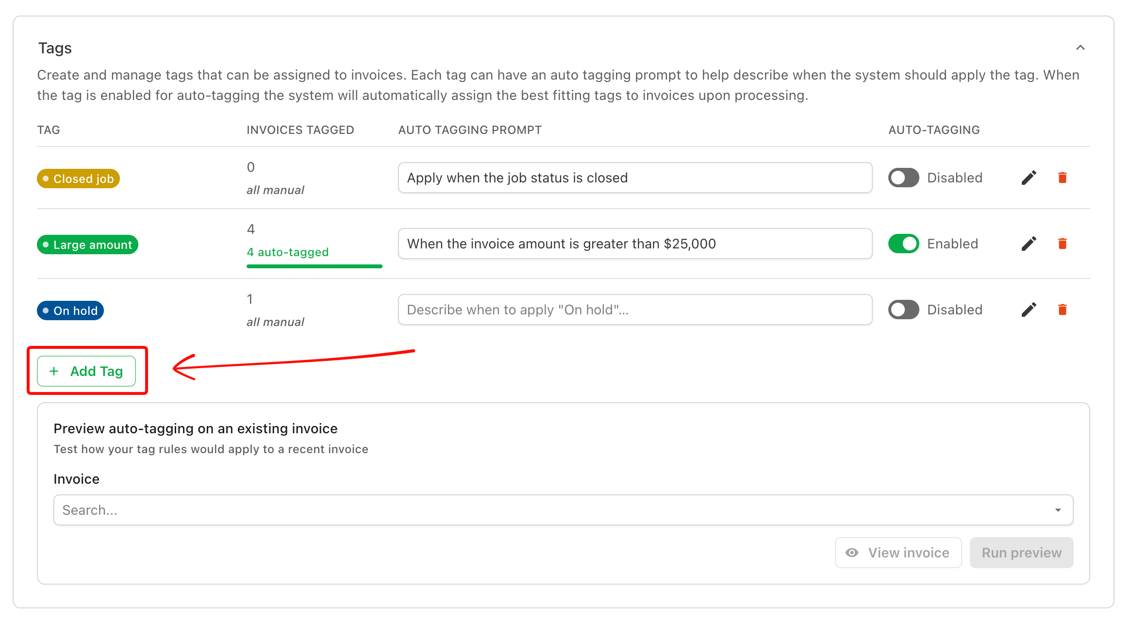Click the AUTO TAGGING PROMPT column header
Image resolution: width=1131 pixels, height=621 pixels.
pyautogui.click(x=470, y=130)
